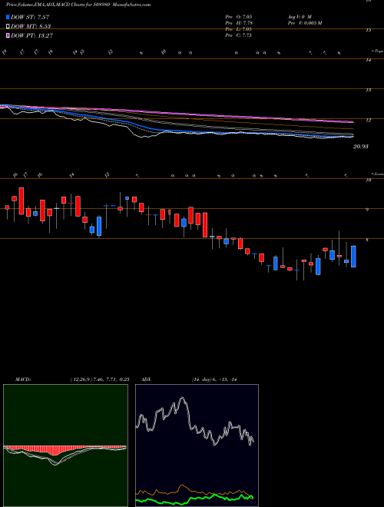Open the ADX indicator panel
The height and width of the screenshot is (507, 384).
pos(197,446)
